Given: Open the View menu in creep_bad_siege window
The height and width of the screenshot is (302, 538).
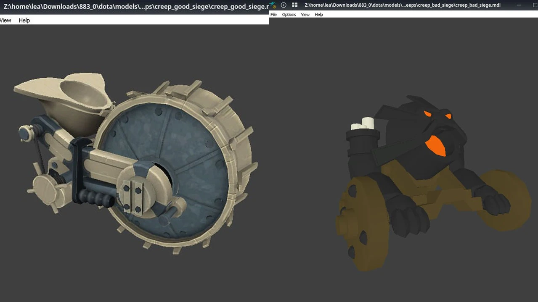Looking at the screenshot, I should (x=305, y=14).
